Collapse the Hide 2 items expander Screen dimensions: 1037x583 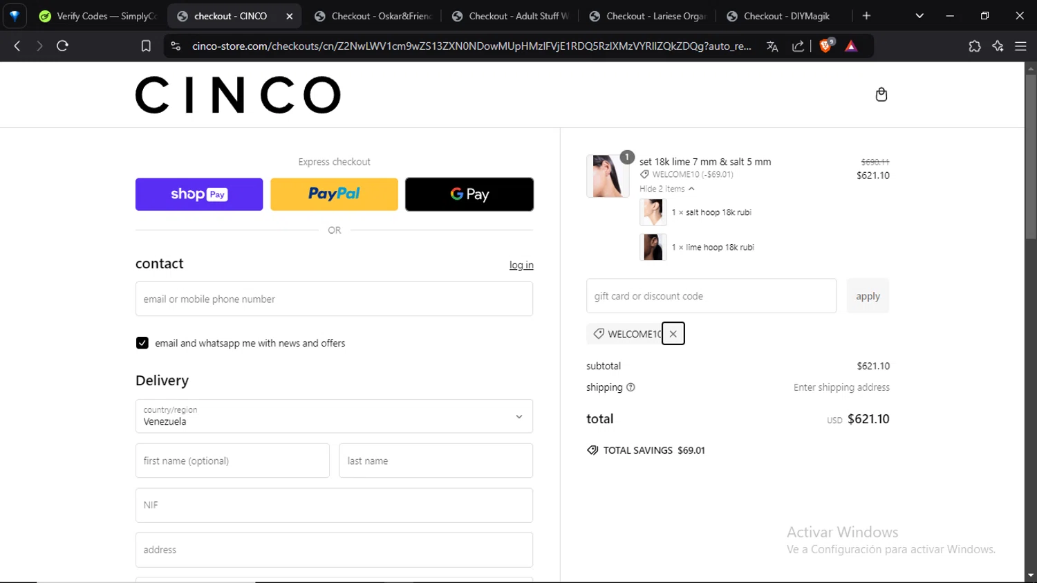(x=666, y=189)
